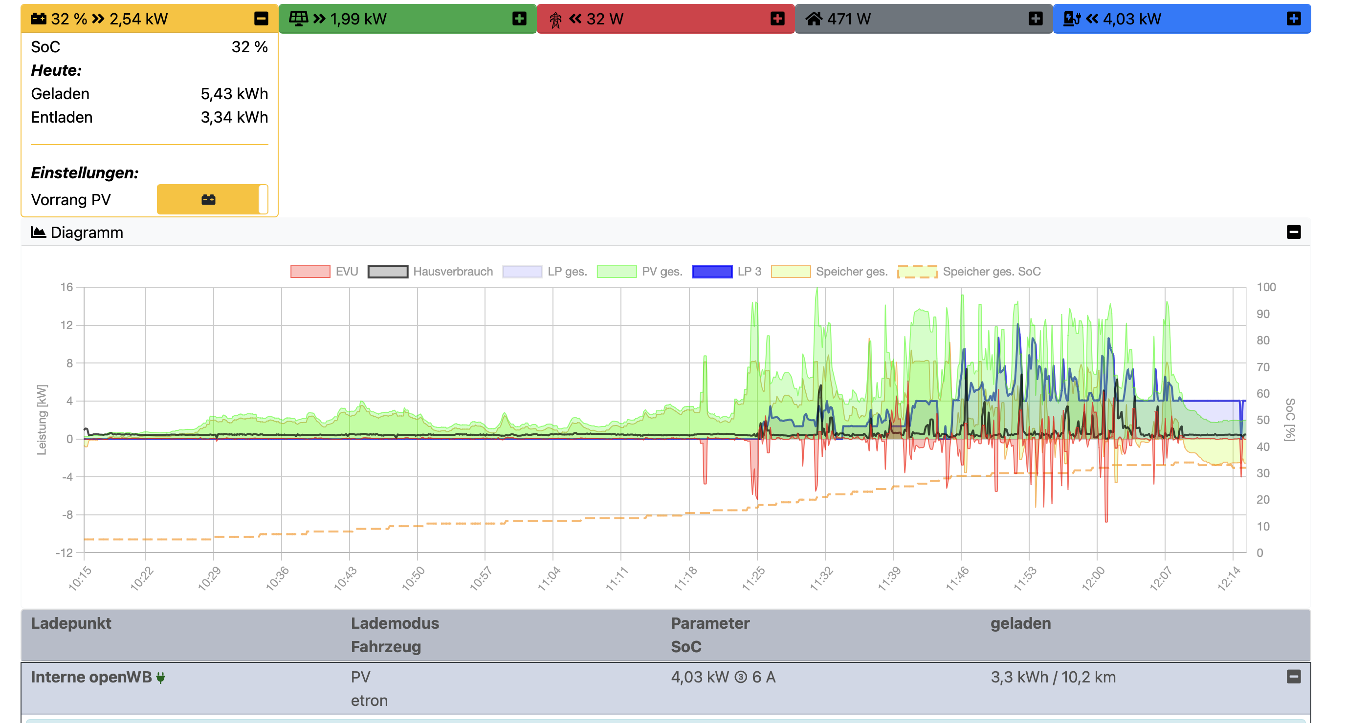Image resolution: width=1368 pixels, height=723 pixels.
Task: Click LP 3 blue legend swatch
Action: click(711, 272)
